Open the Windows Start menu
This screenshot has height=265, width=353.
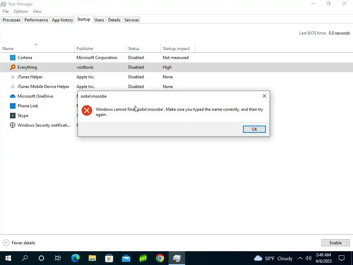pyautogui.click(x=8, y=258)
